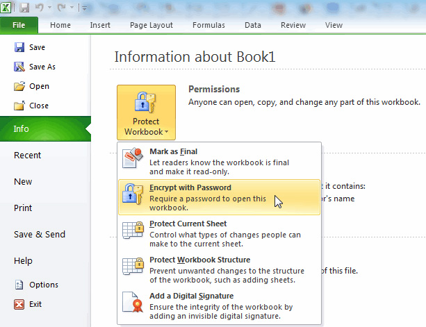The width and height of the screenshot is (426, 327).
Task: Click the Save icon in Quick Access Toolbar
Action: 25,8
